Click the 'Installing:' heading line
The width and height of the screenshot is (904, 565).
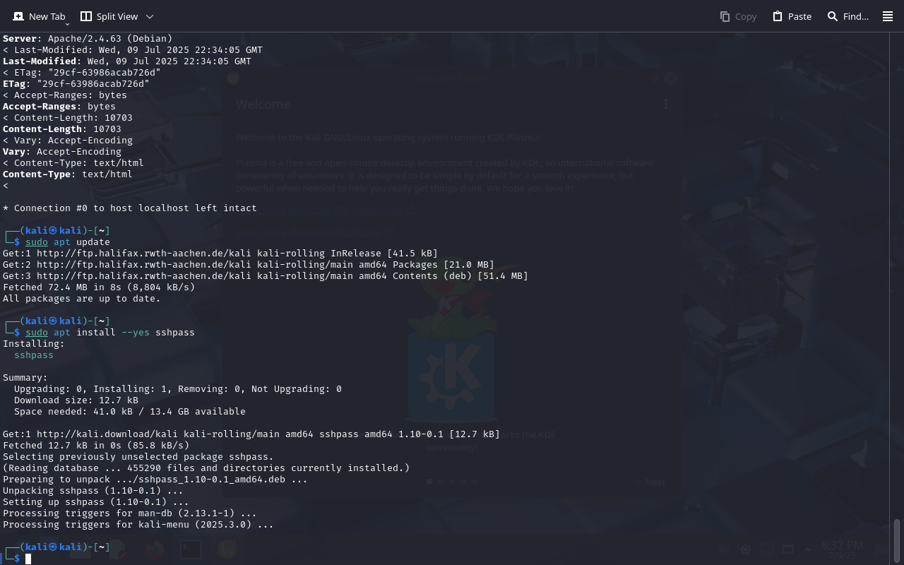[34, 344]
